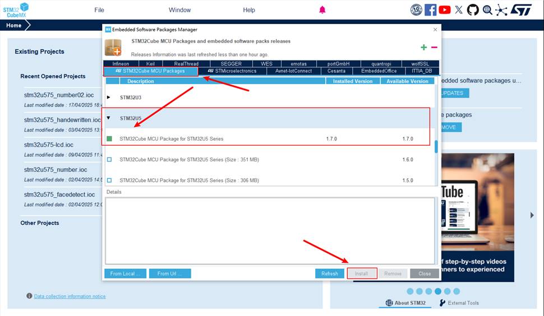This screenshot has height=316, width=544.
Task: Click the dialog's Close button
Action: (x=425, y=273)
